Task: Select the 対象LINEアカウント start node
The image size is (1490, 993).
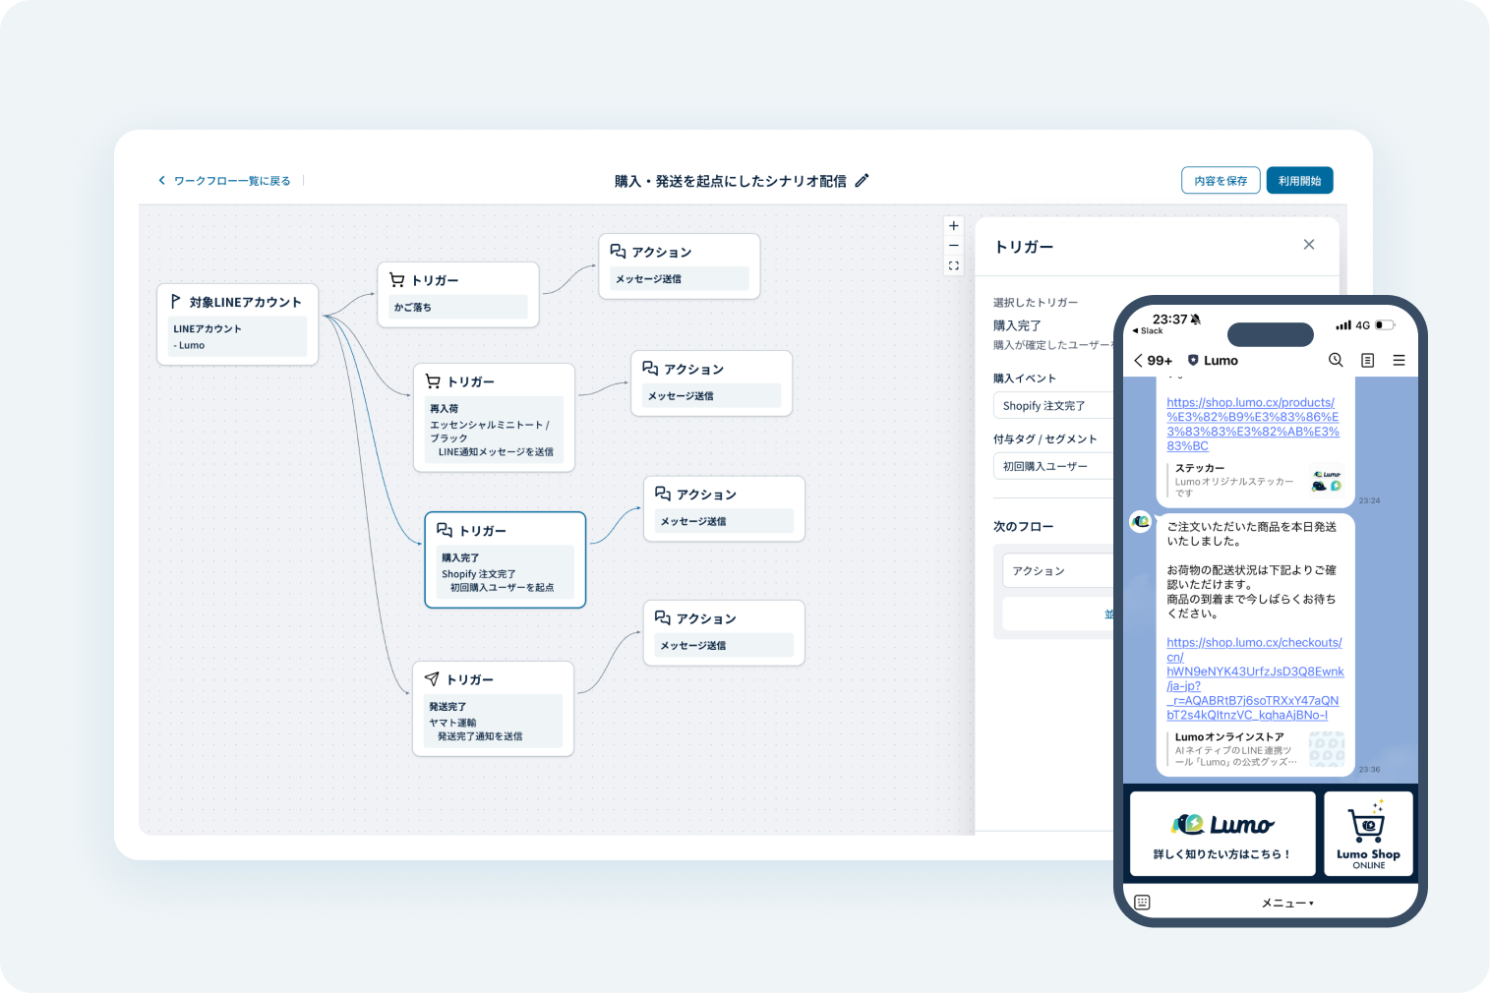Action: click(237, 324)
